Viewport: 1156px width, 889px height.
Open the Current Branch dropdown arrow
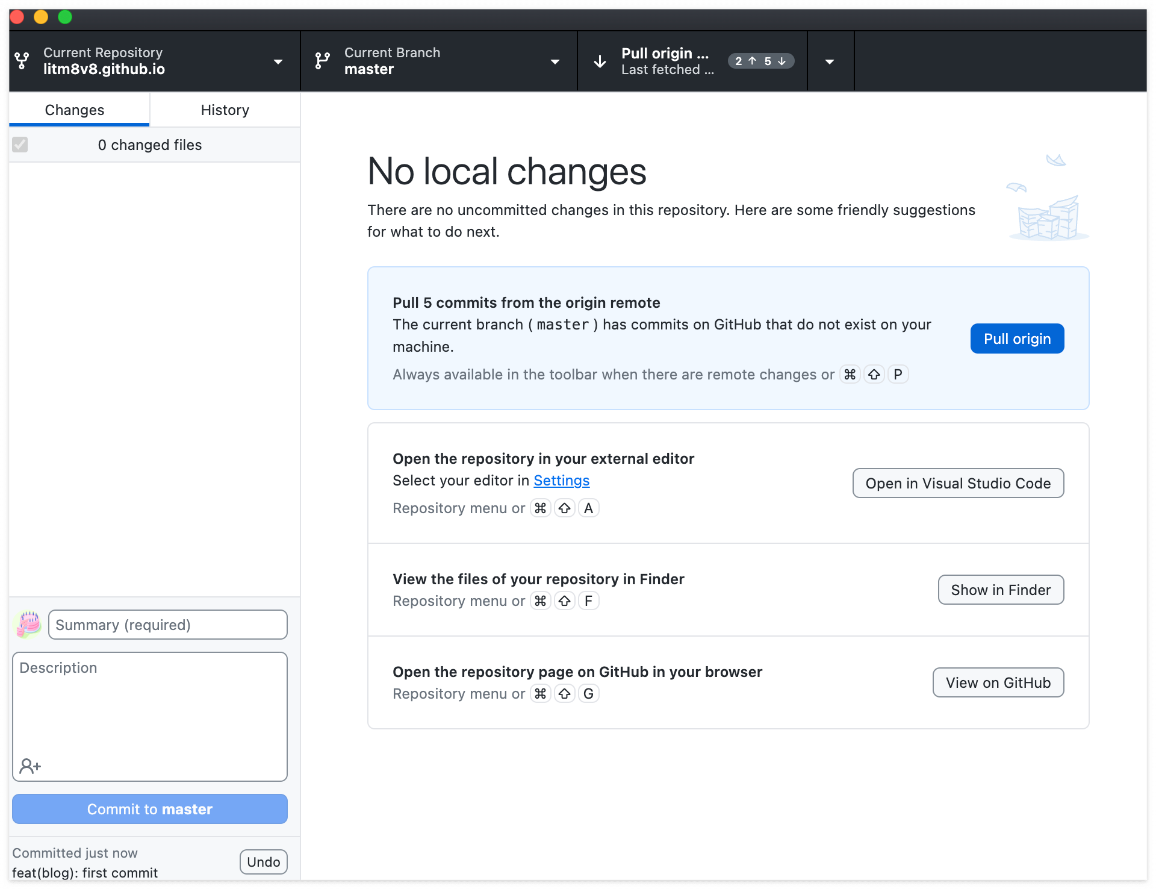point(555,61)
